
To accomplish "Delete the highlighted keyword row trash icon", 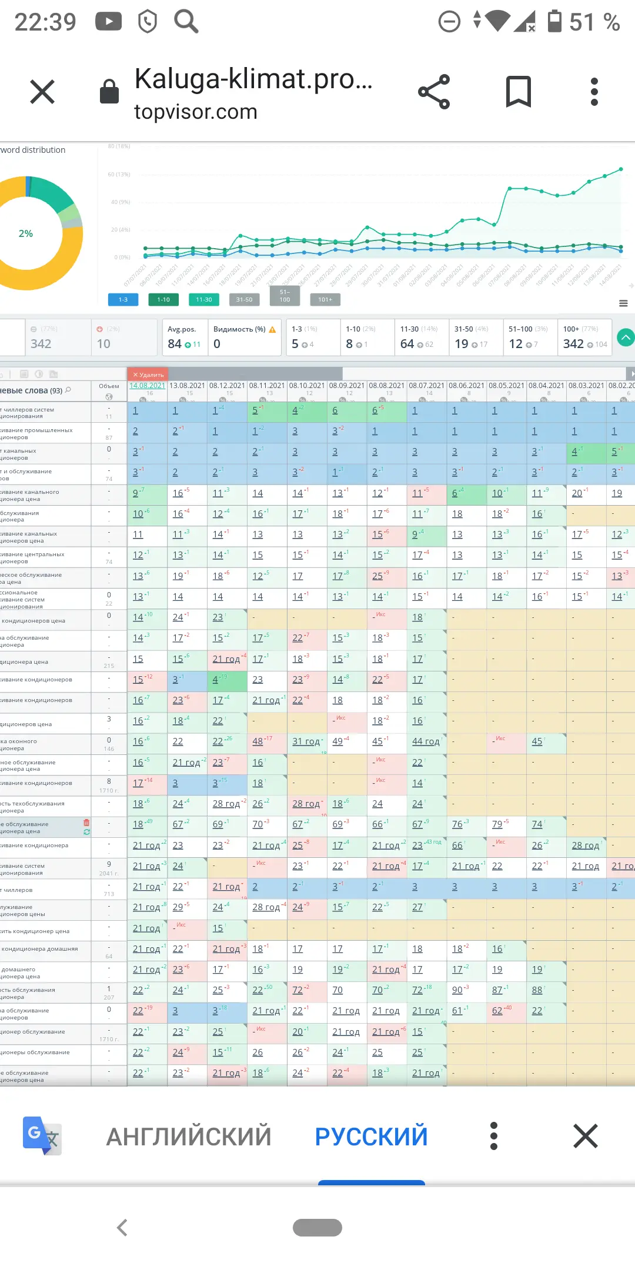I will [86, 823].
